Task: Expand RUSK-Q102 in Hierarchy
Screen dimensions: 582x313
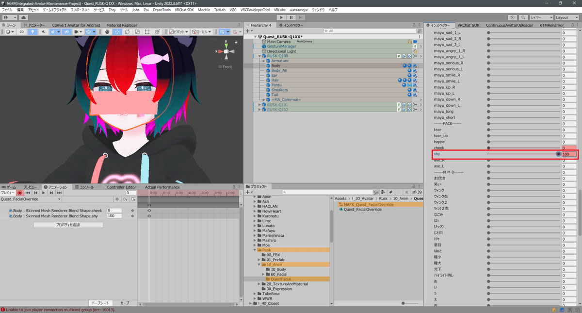Action: 260,109
